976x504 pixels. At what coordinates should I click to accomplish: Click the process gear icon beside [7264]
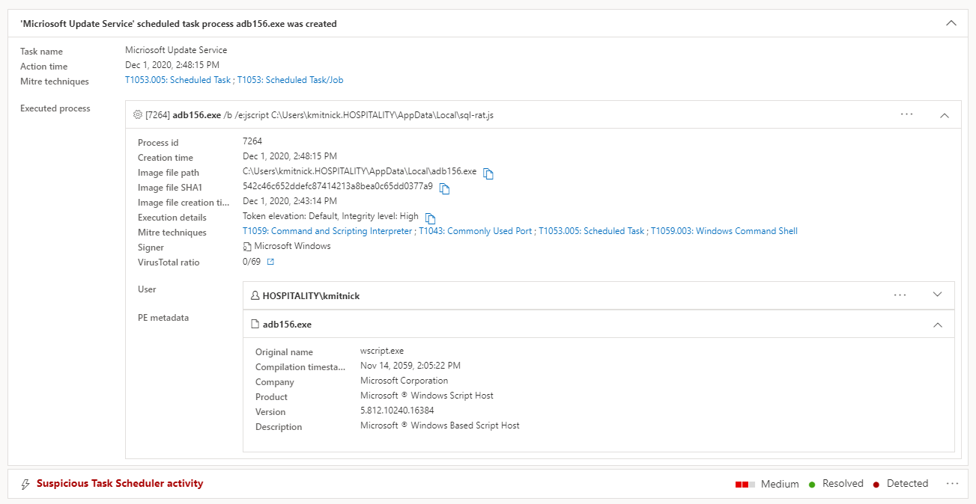point(137,115)
